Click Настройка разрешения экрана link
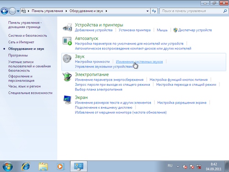This screenshot has height=172, width=229. [x=182, y=103]
